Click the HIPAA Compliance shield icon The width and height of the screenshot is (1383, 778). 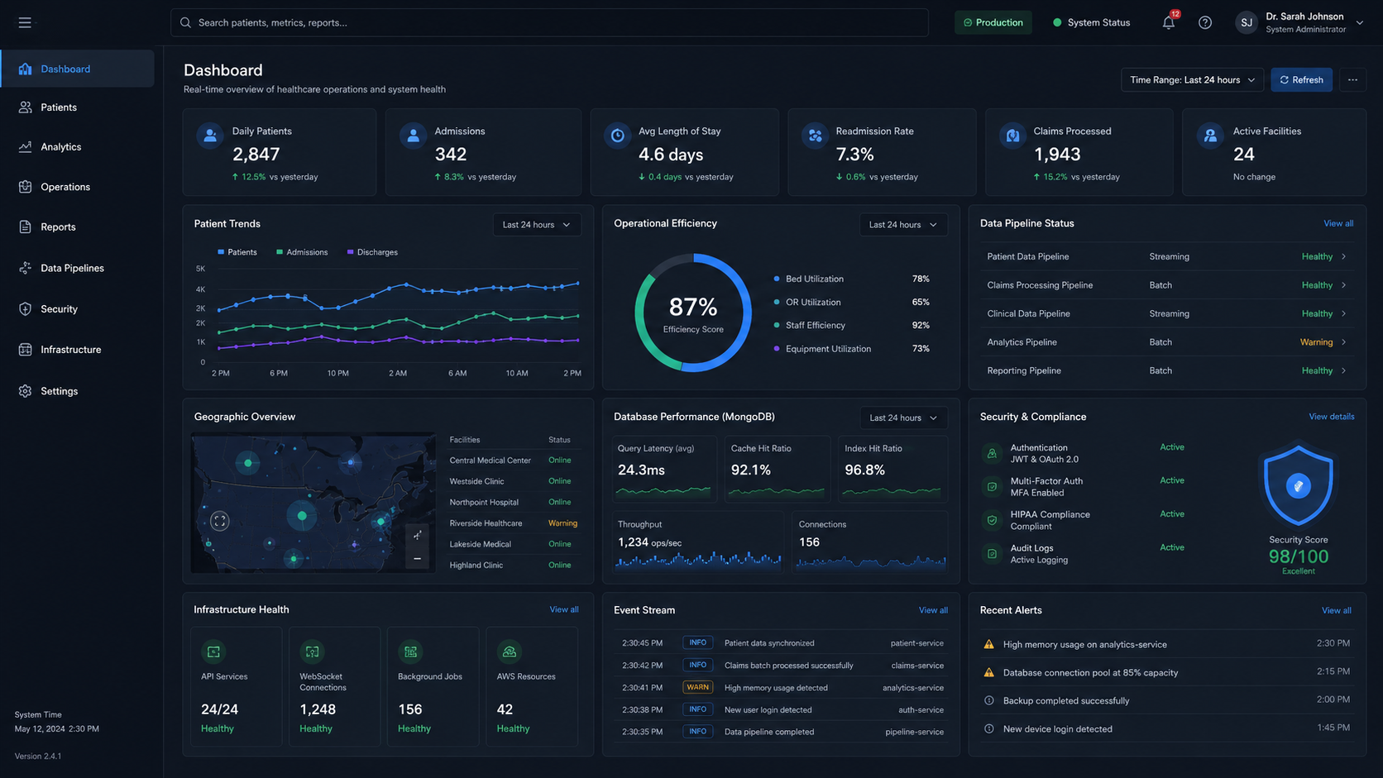coord(992,520)
